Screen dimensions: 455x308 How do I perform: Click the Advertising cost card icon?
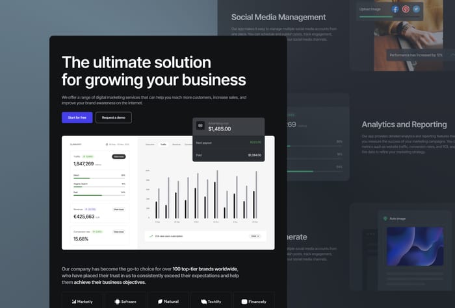tap(200, 126)
